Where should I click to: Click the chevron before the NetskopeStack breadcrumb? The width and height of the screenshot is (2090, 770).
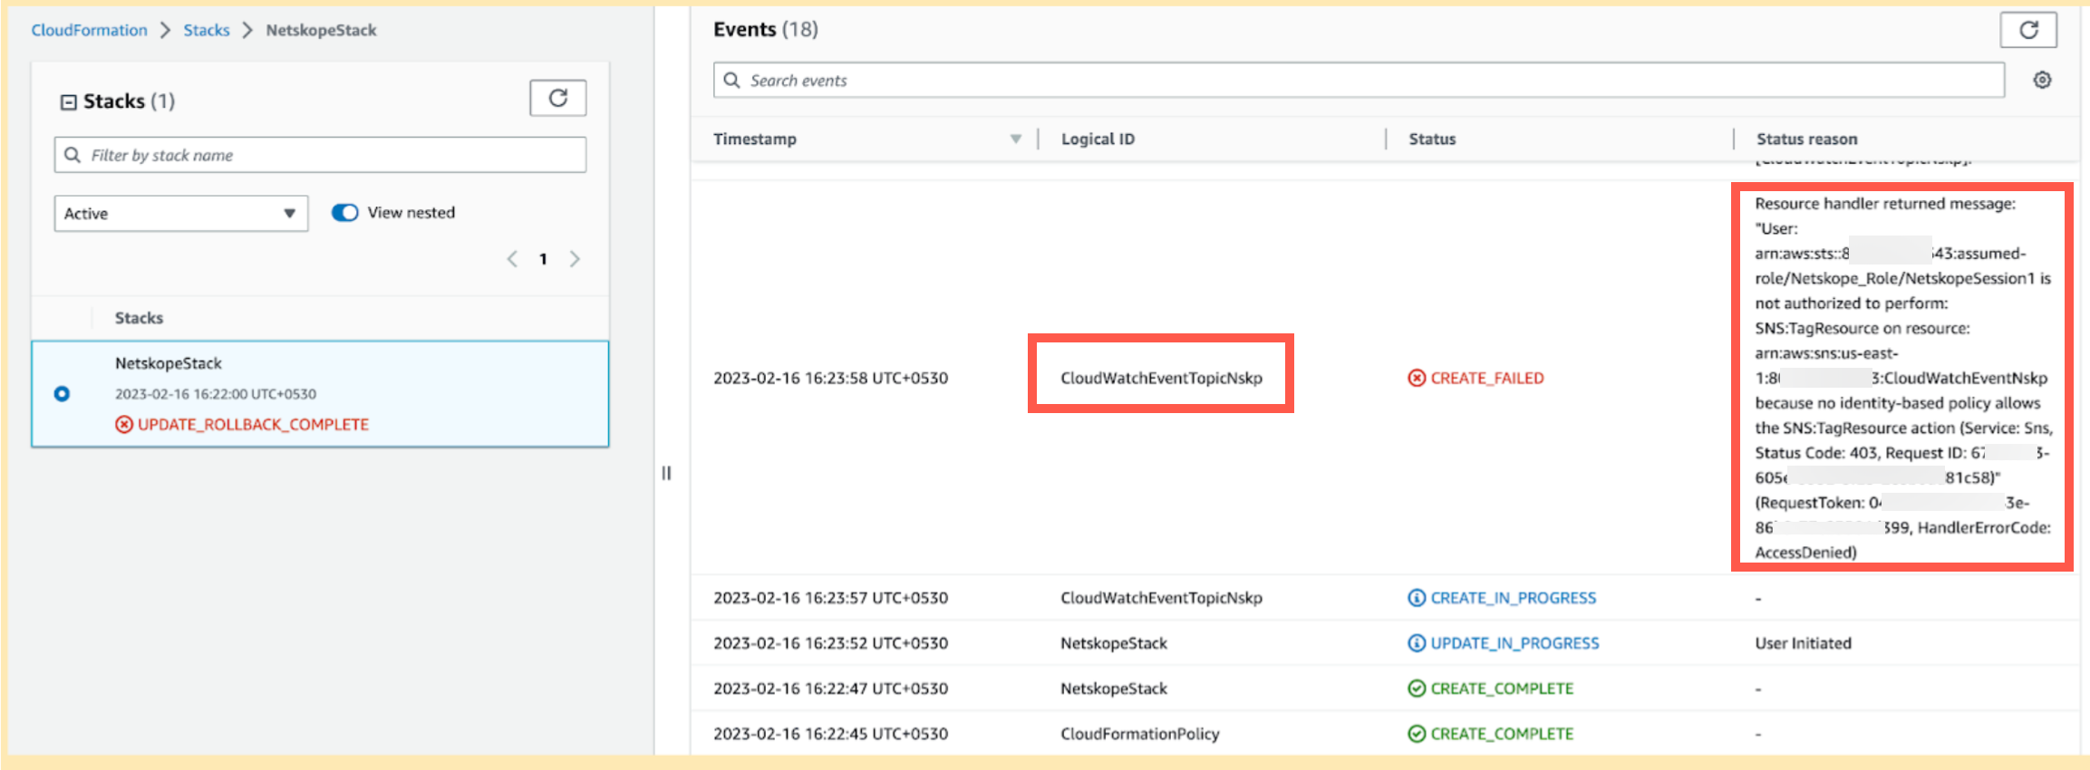(247, 30)
